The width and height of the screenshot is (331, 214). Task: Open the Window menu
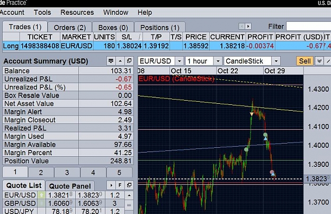(x=115, y=13)
